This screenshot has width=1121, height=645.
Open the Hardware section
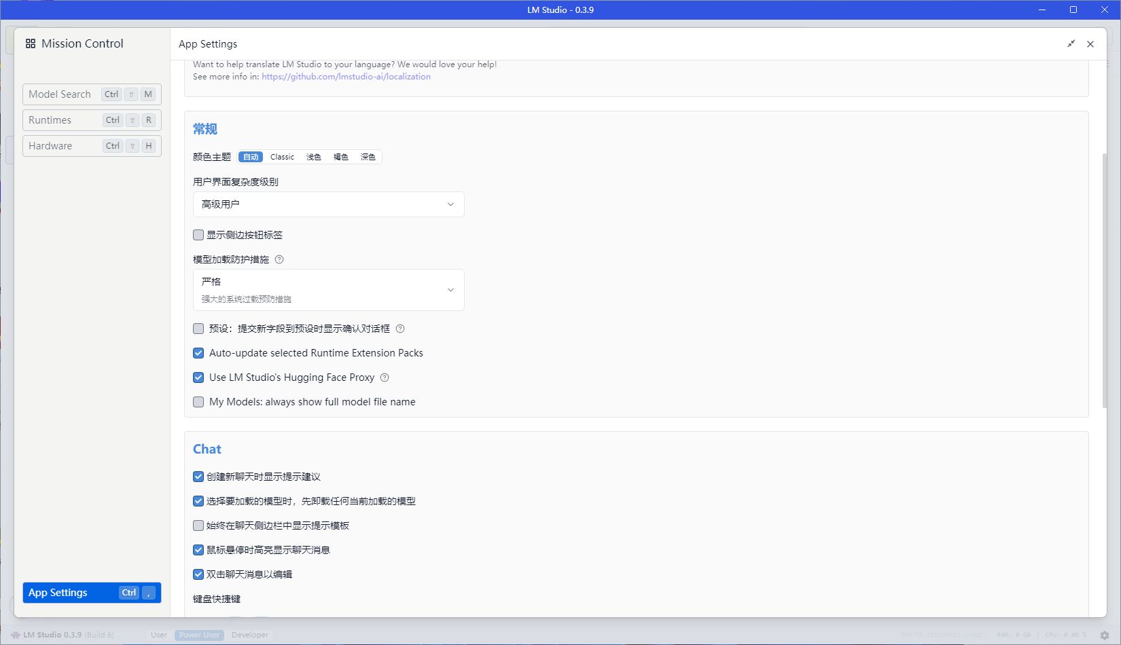coord(92,146)
